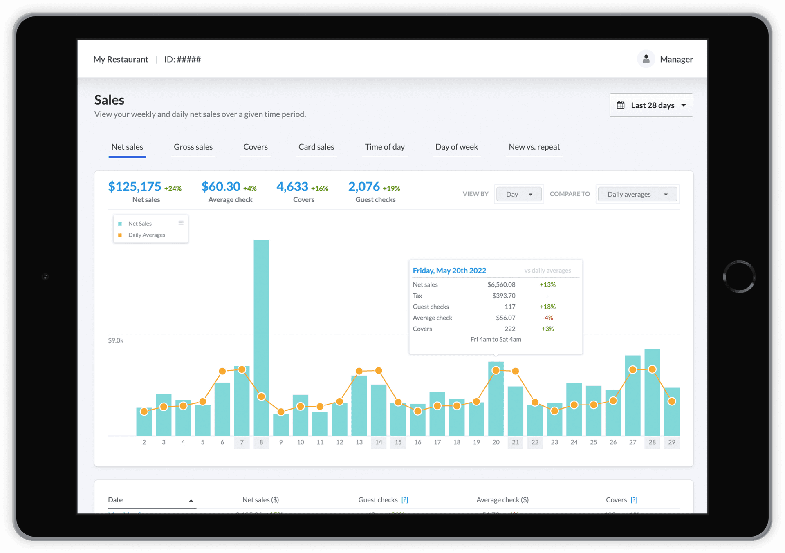Click the Manager profile avatar icon
Screen dimensions: 785x553
(x=646, y=59)
